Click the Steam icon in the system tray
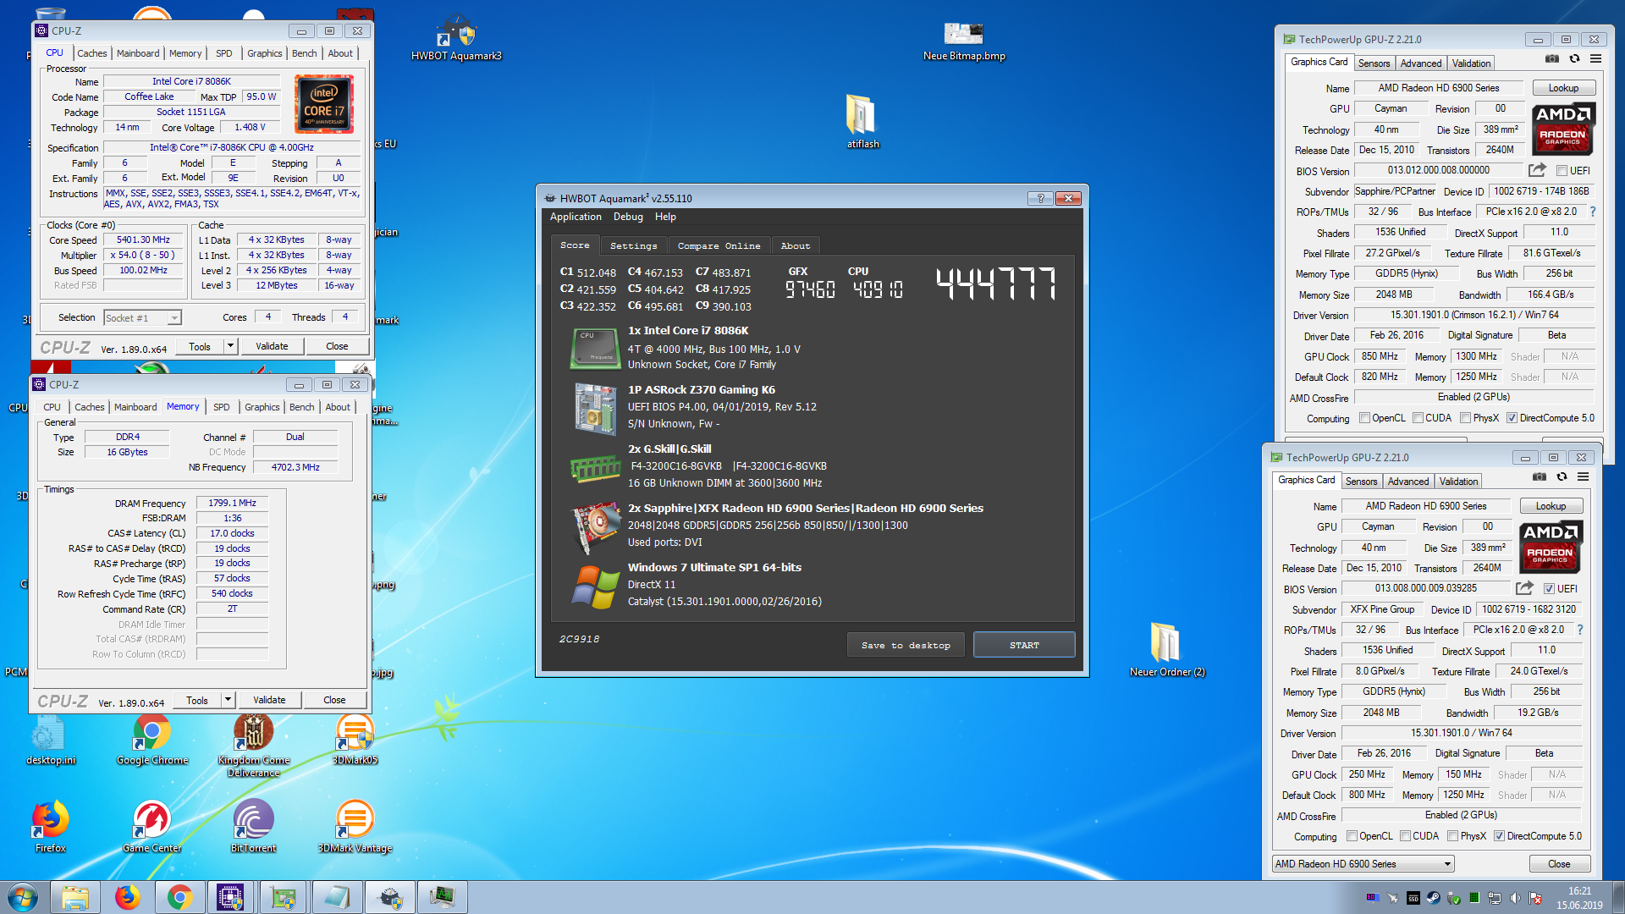Screen dimensions: 1625x914 (x=1433, y=898)
